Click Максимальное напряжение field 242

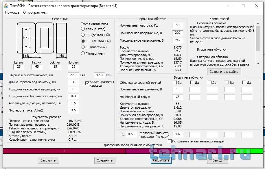[x=177, y=40]
